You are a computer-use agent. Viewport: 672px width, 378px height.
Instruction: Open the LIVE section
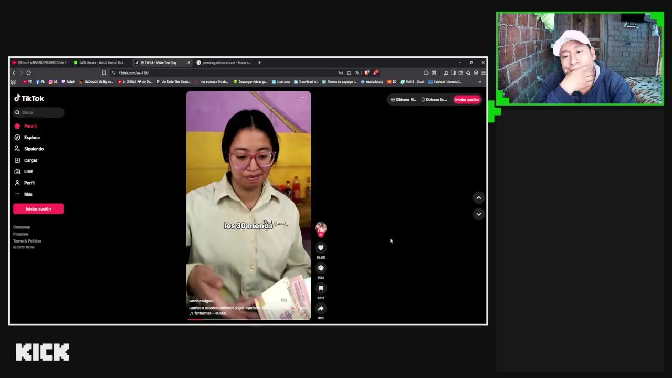coord(24,172)
